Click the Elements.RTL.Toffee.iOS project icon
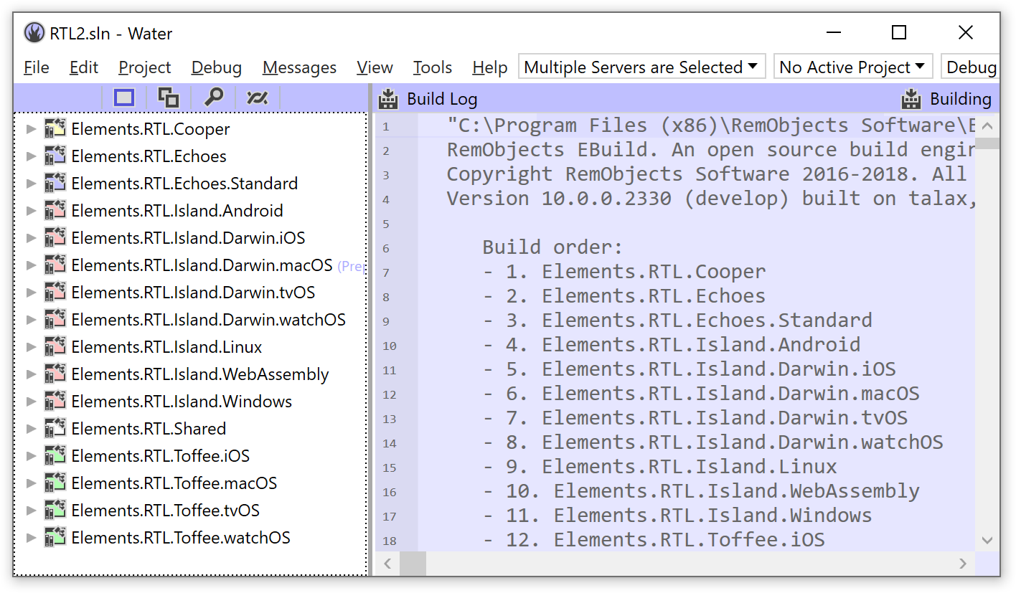The height and width of the screenshot is (593, 1016). click(55, 456)
